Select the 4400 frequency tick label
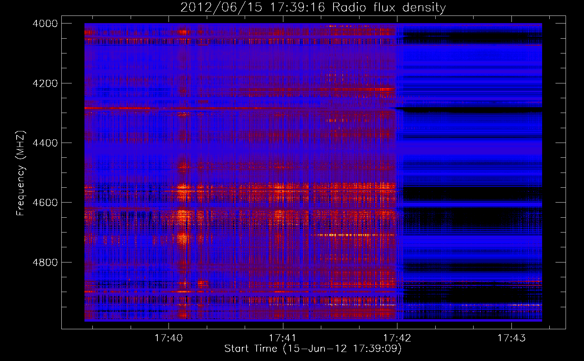584x361 pixels. (x=45, y=143)
